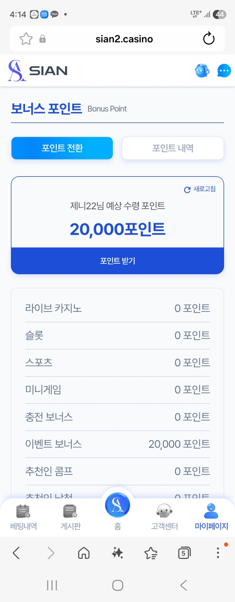
Task: Open 베팅내역 betting history icon
Action: coord(23,511)
